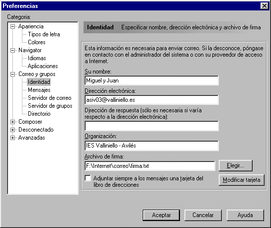This screenshot has height=228, width=271.
Task: Collapse the Navigator category node
Action: point(12,50)
